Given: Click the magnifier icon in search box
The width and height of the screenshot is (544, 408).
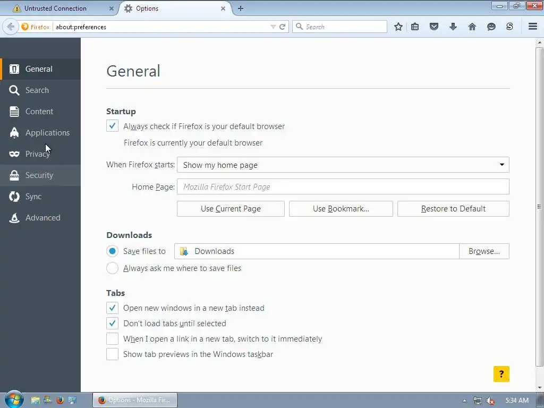Looking at the screenshot, I should coord(300,27).
